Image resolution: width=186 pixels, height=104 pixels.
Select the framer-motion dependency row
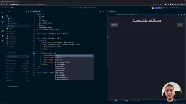pyautogui.click(x=17, y=72)
